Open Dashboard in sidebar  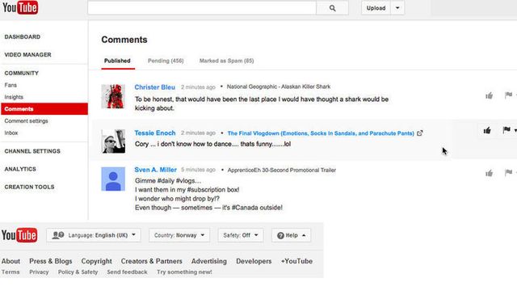click(23, 37)
